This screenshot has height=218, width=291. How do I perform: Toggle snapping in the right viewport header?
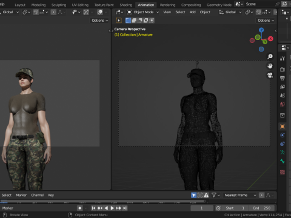click(x=258, y=12)
